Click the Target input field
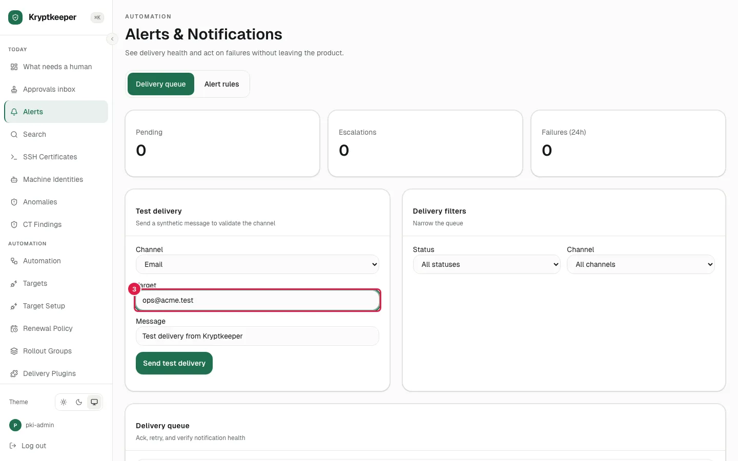 click(257, 300)
